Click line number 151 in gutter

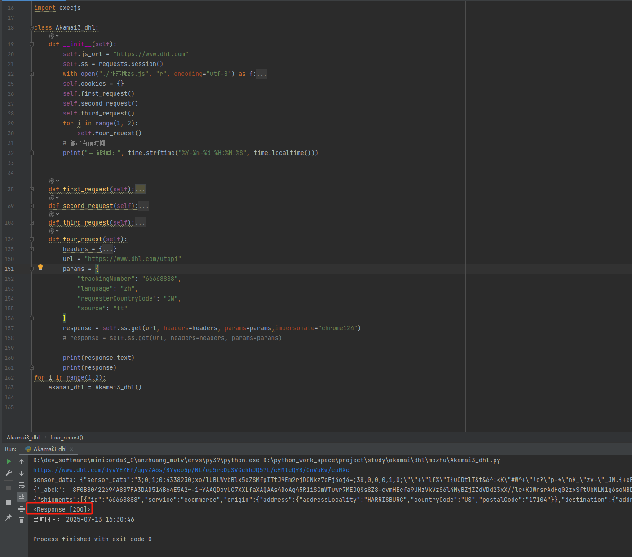point(9,269)
